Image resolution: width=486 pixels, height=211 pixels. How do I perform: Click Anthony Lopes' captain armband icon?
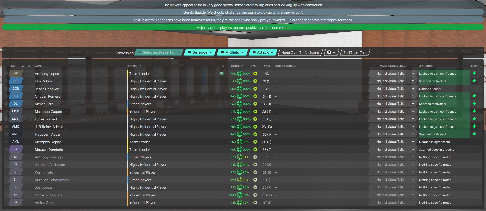tap(222, 74)
